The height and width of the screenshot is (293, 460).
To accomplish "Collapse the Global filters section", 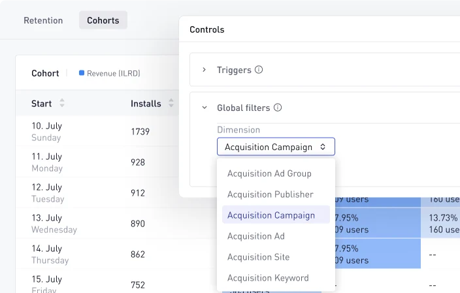I will tap(204, 108).
